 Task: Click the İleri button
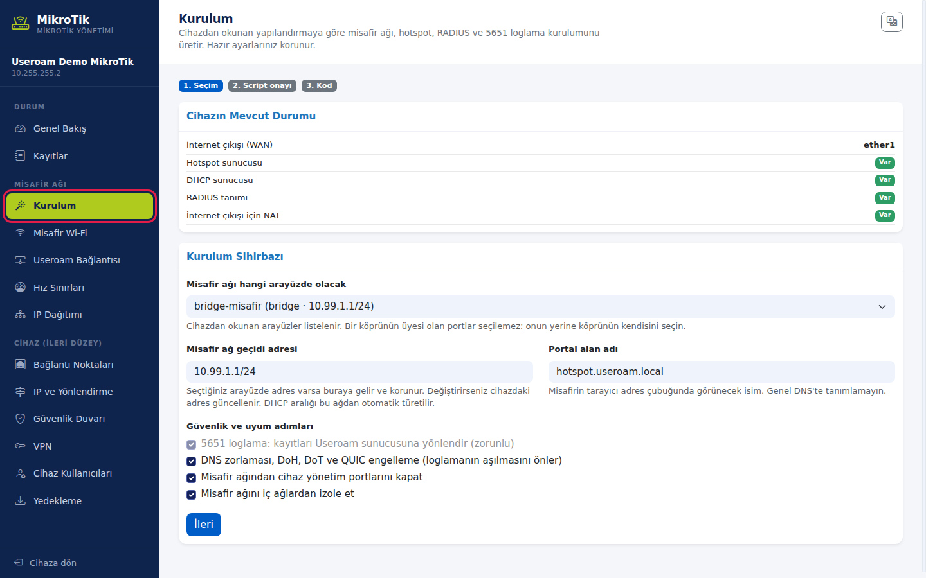[204, 525]
